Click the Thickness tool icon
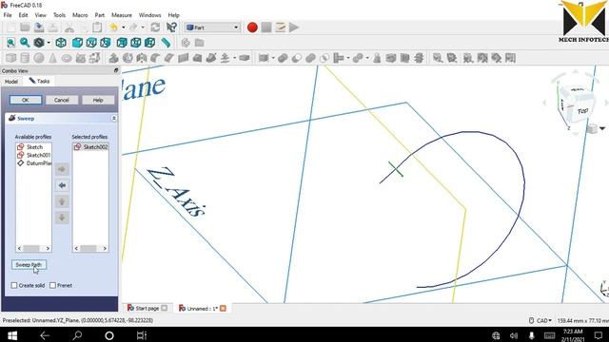 245,58
